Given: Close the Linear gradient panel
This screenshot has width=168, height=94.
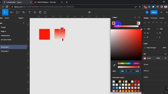Looking at the screenshot, I should (x=139, y=17).
